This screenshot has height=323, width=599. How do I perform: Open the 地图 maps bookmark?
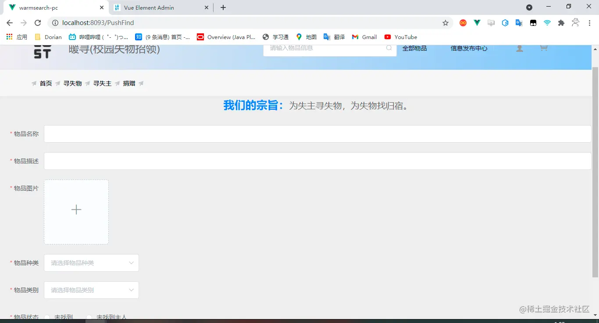click(306, 37)
